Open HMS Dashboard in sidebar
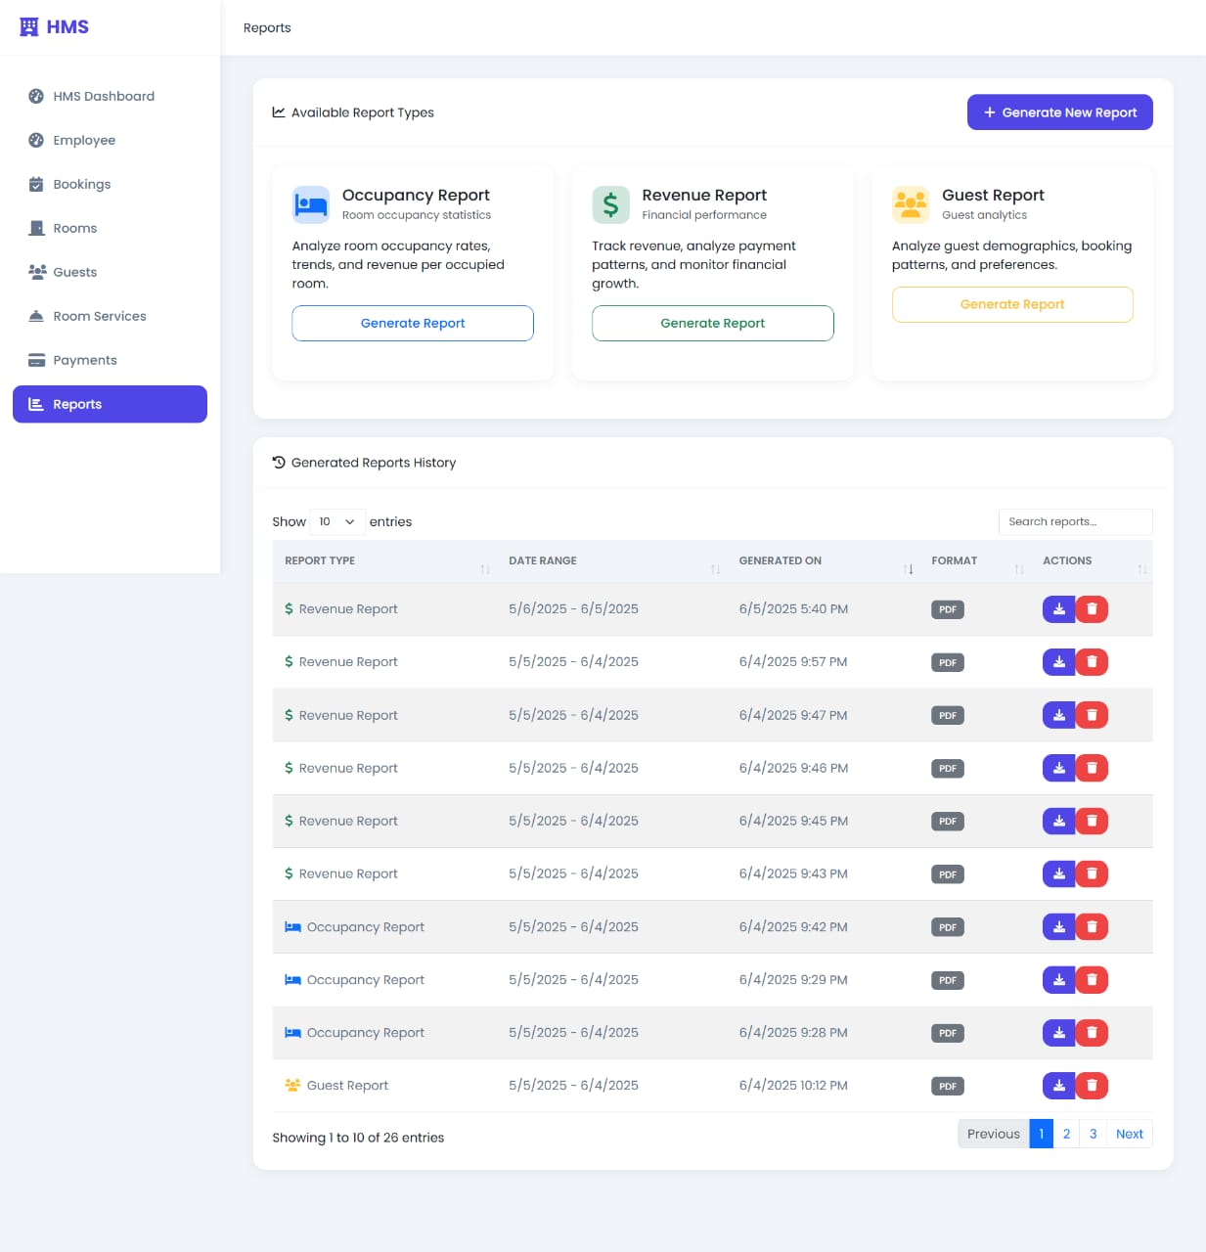This screenshot has width=1206, height=1252. click(110, 96)
